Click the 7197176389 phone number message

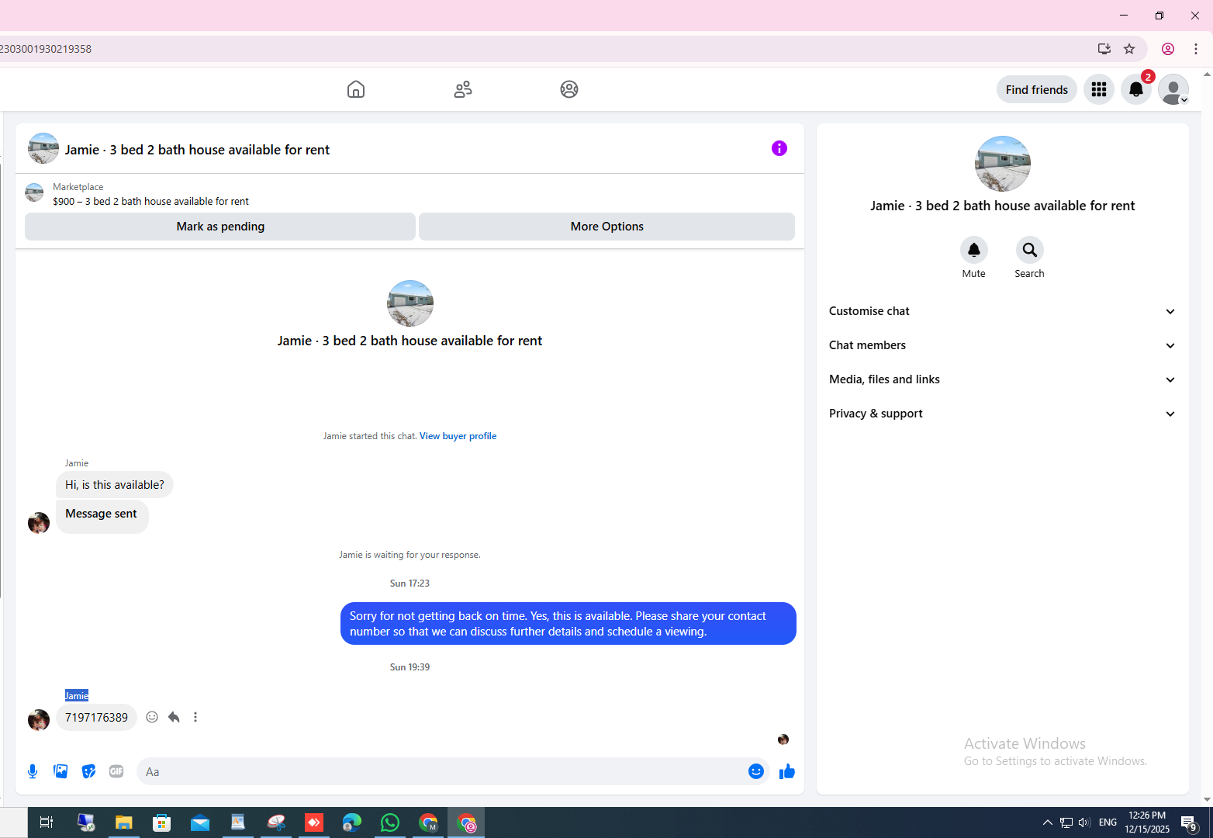pyautogui.click(x=96, y=718)
